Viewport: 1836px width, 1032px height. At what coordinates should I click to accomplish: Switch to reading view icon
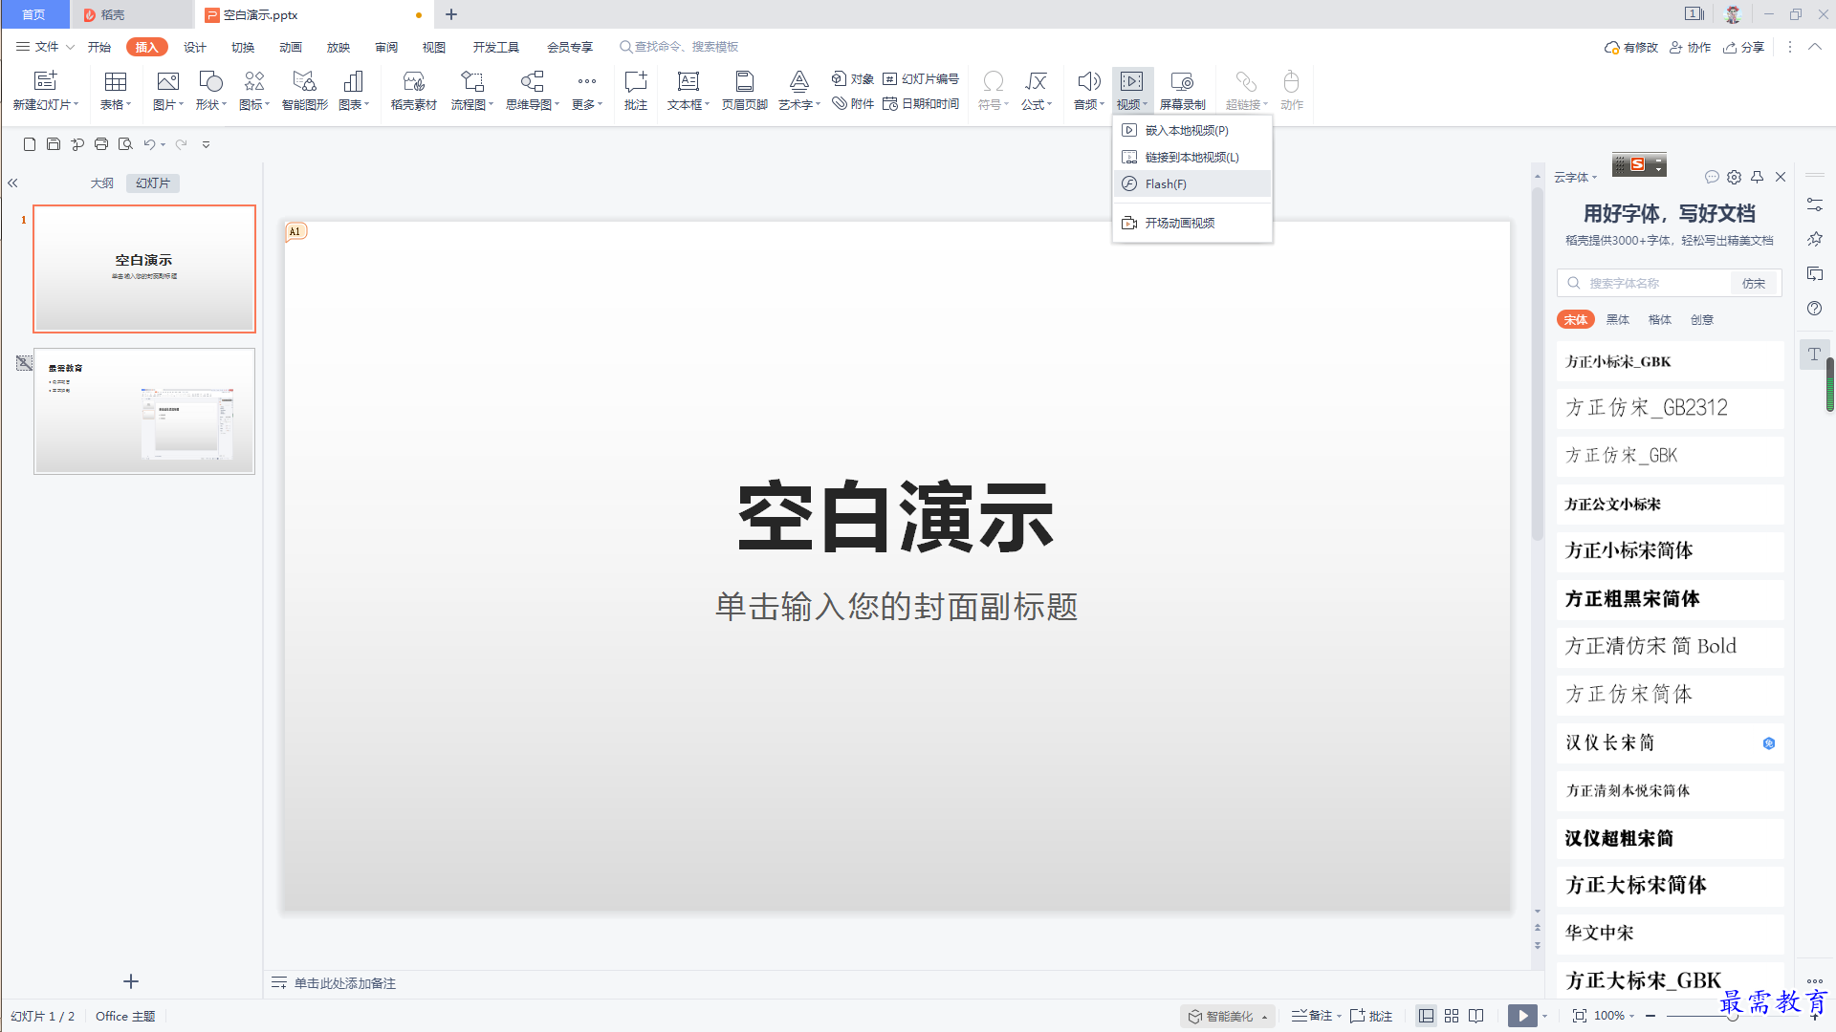1476,1016
